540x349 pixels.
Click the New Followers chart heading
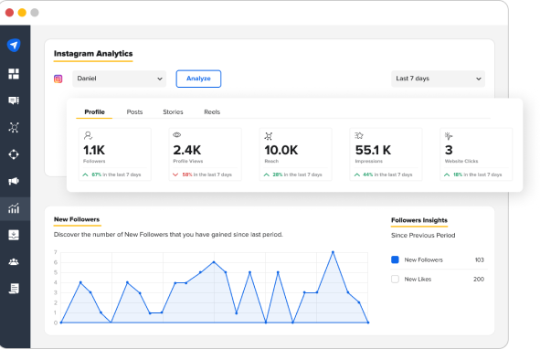(x=77, y=219)
